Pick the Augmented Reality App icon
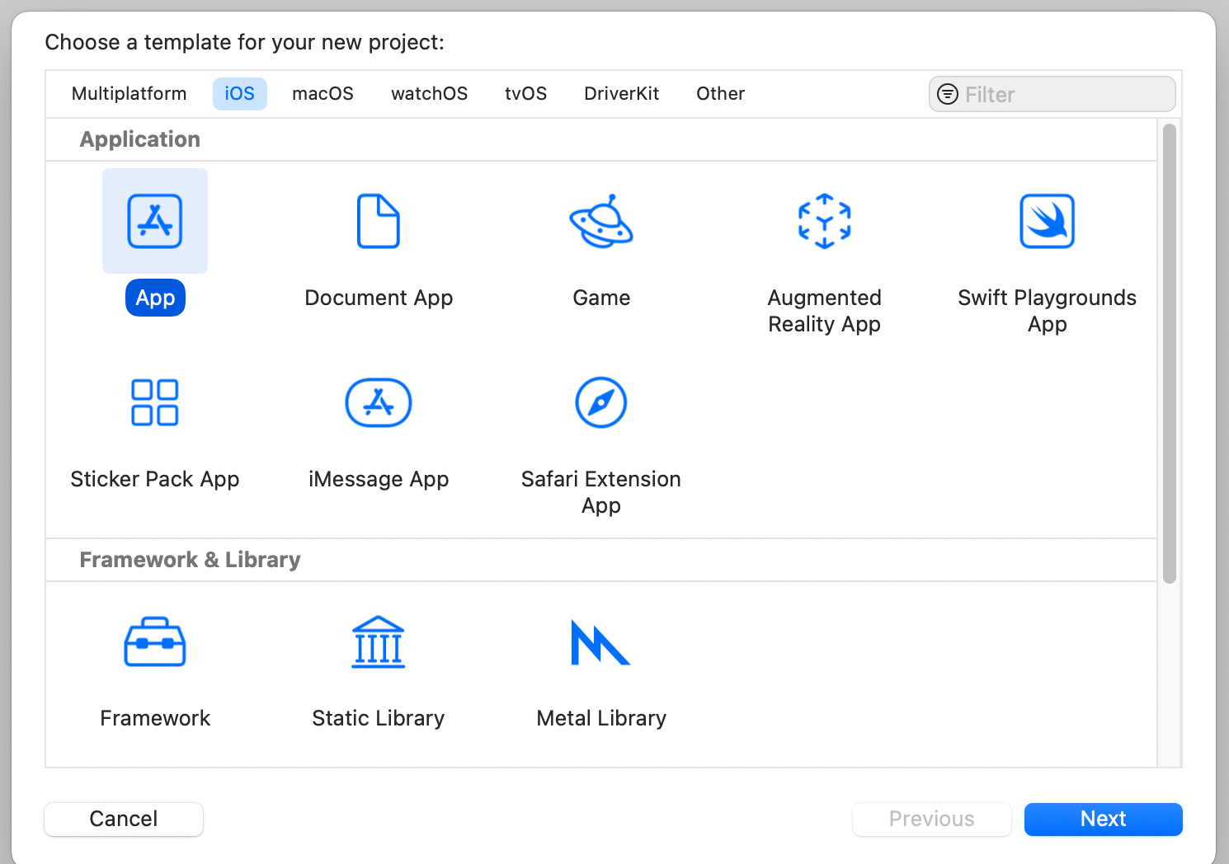 [x=825, y=221]
